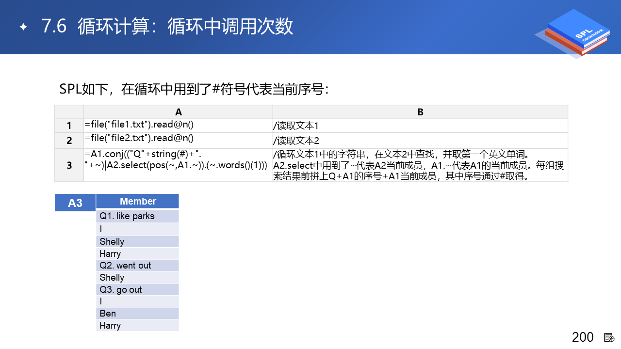Click the comment cell '/读取文本2'
621x349 pixels.
click(x=420, y=141)
